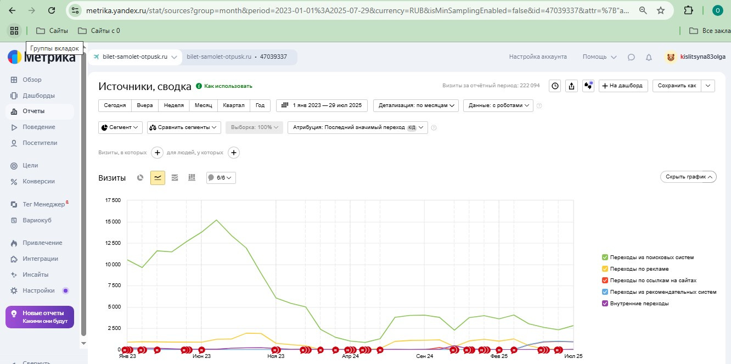Click the help icon next to Данные

(x=539, y=106)
